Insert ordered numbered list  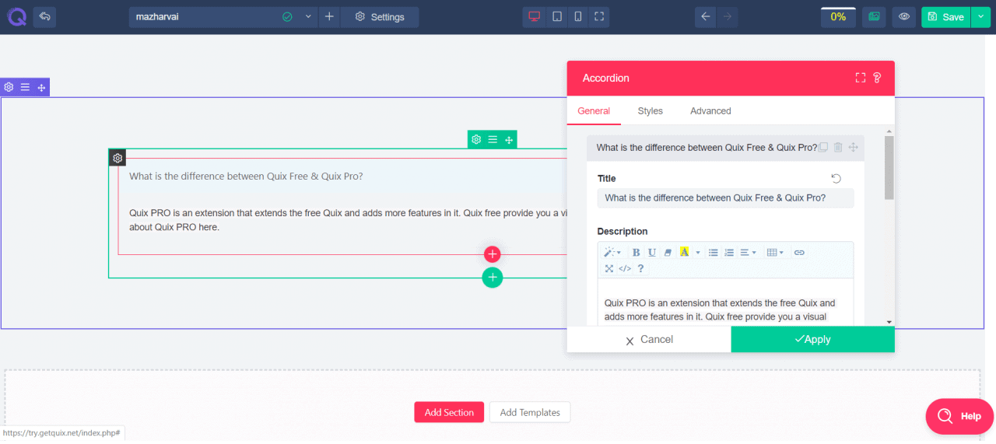point(729,253)
